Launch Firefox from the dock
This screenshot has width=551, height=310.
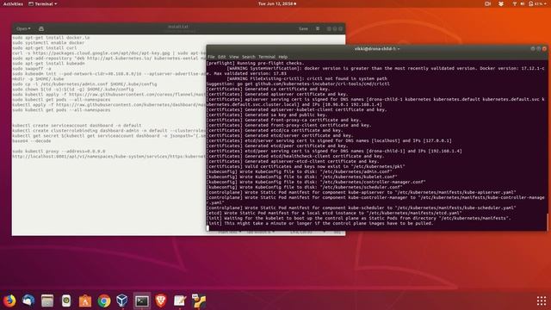point(9,301)
